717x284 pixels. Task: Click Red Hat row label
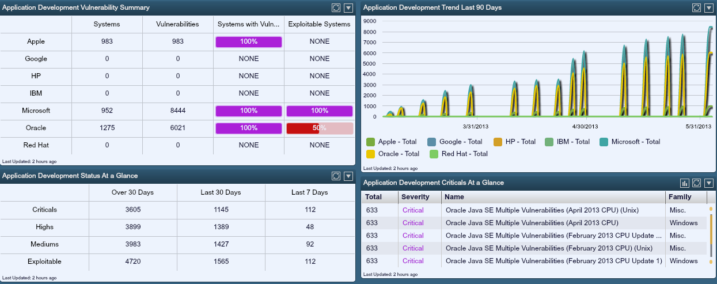36,145
